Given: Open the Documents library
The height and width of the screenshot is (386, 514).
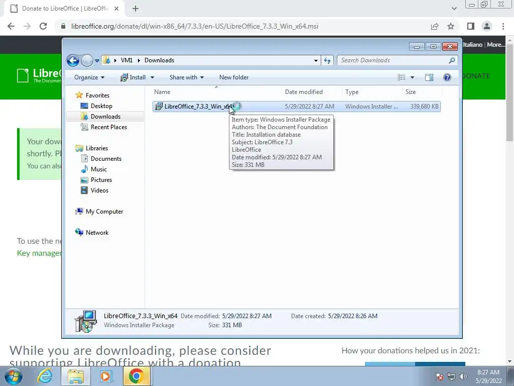Looking at the screenshot, I should pos(106,159).
